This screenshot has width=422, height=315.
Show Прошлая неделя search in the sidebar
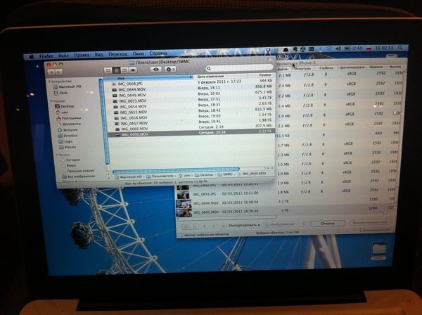78,171
